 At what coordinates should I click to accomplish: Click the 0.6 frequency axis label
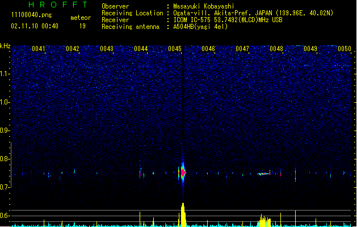(5, 216)
